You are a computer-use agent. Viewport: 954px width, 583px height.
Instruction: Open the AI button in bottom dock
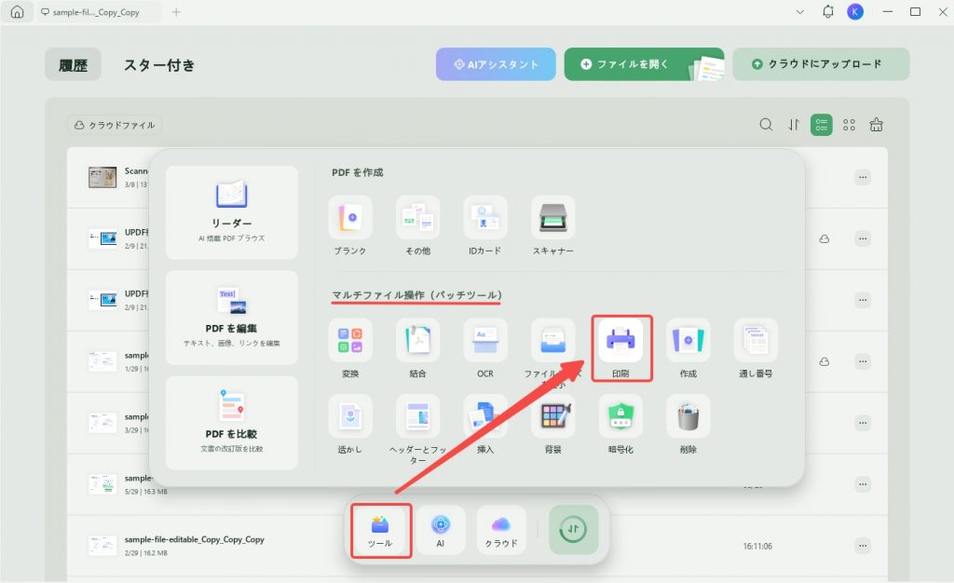441,530
